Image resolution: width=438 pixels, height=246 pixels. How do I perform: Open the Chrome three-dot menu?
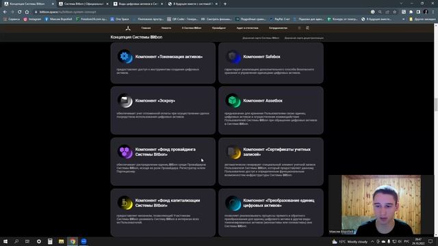coord(433,12)
